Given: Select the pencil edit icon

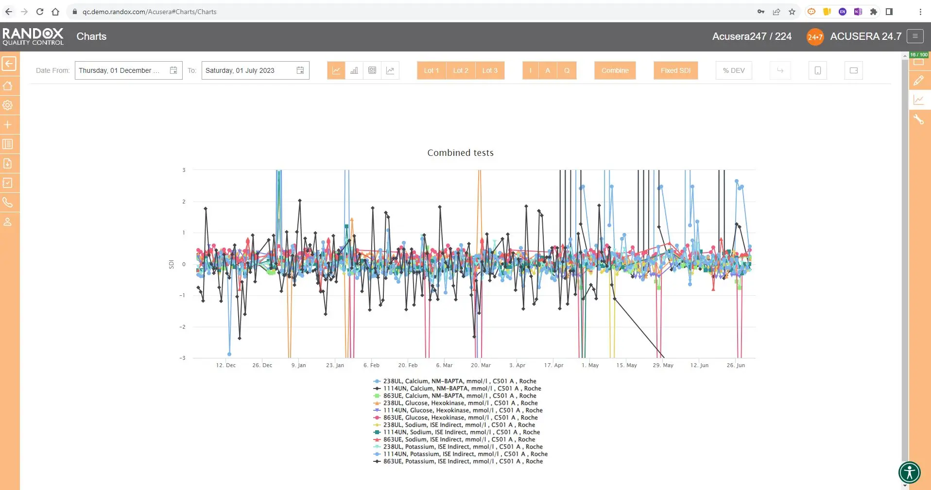Looking at the screenshot, I should (x=918, y=81).
